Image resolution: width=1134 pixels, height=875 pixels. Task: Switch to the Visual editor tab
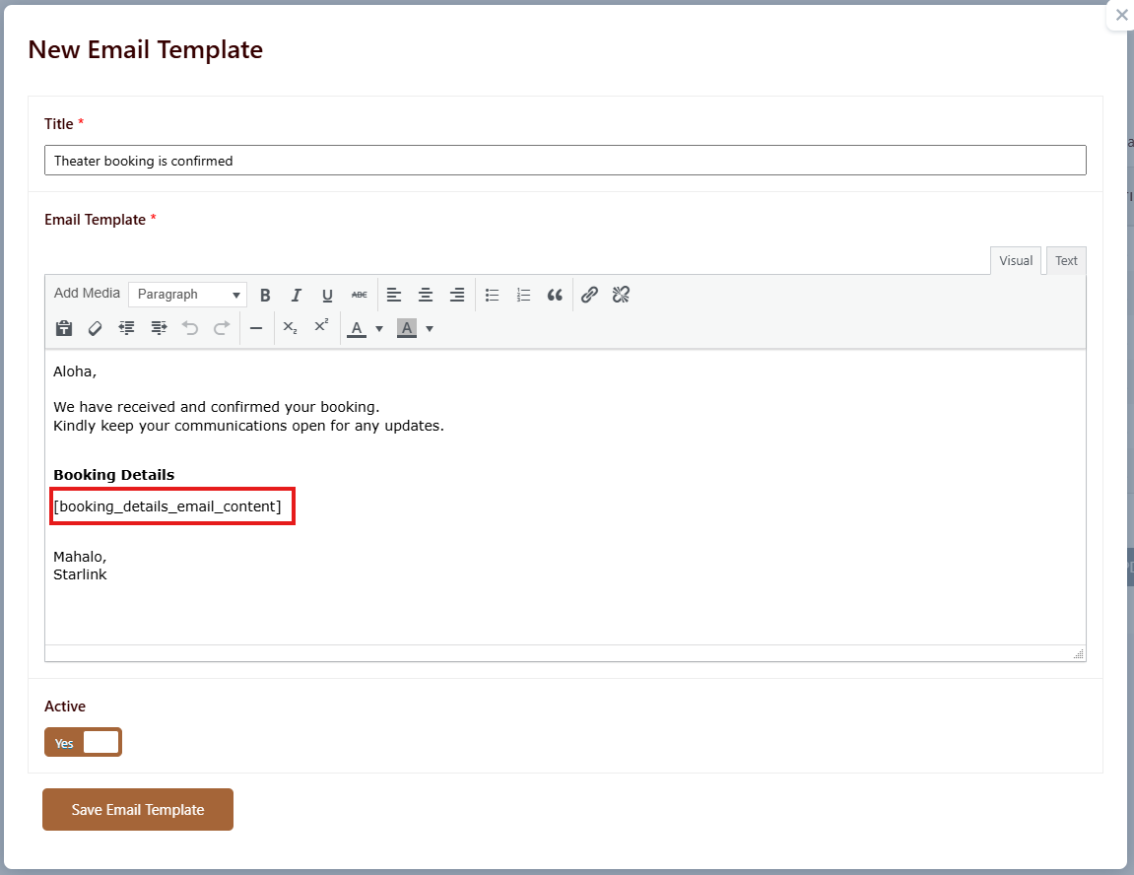pyautogui.click(x=1016, y=261)
